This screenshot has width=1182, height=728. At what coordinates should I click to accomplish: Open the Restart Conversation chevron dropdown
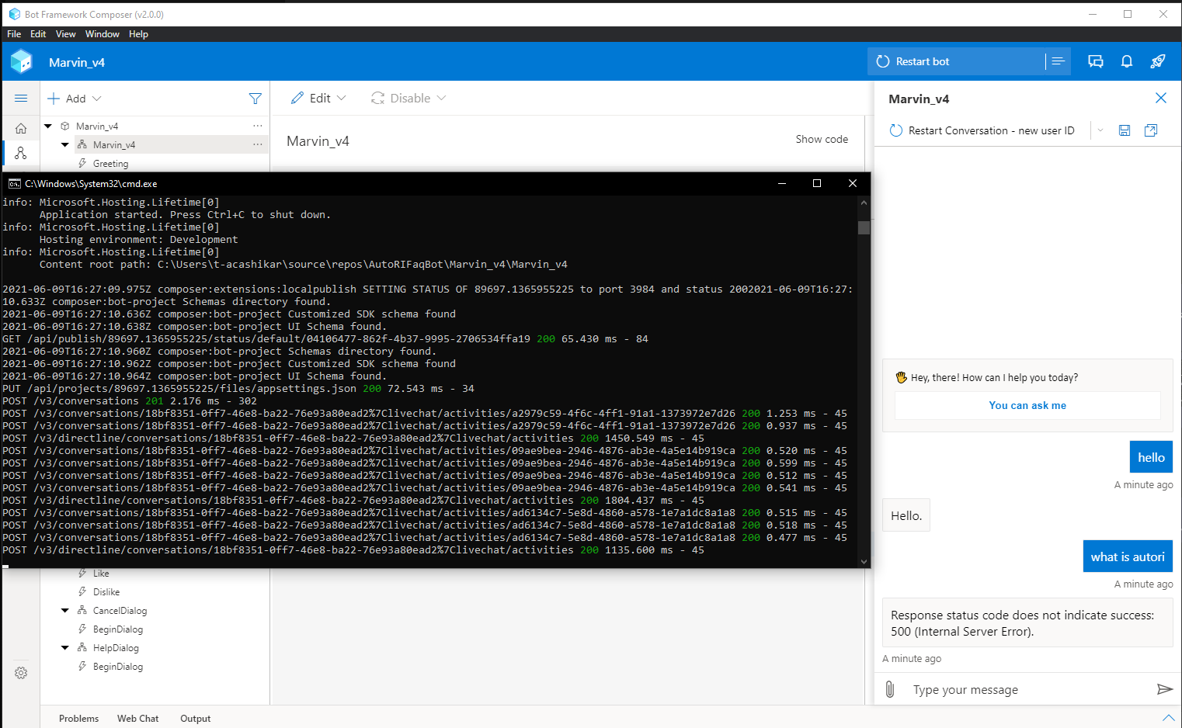[x=1100, y=130]
